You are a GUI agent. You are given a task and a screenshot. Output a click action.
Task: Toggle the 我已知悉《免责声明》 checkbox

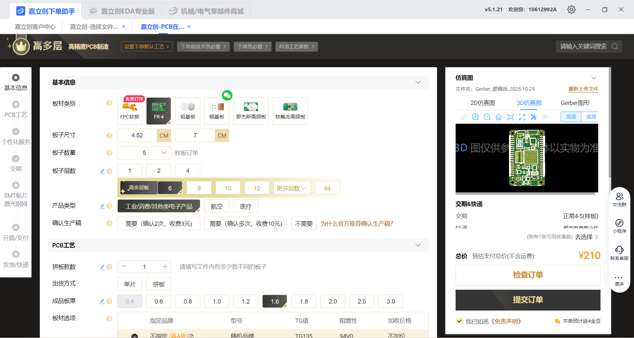459,321
